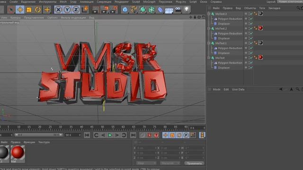Toggle autokeying button
The image size is (303, 170).
pyautogui.click(x=150, y=136)
